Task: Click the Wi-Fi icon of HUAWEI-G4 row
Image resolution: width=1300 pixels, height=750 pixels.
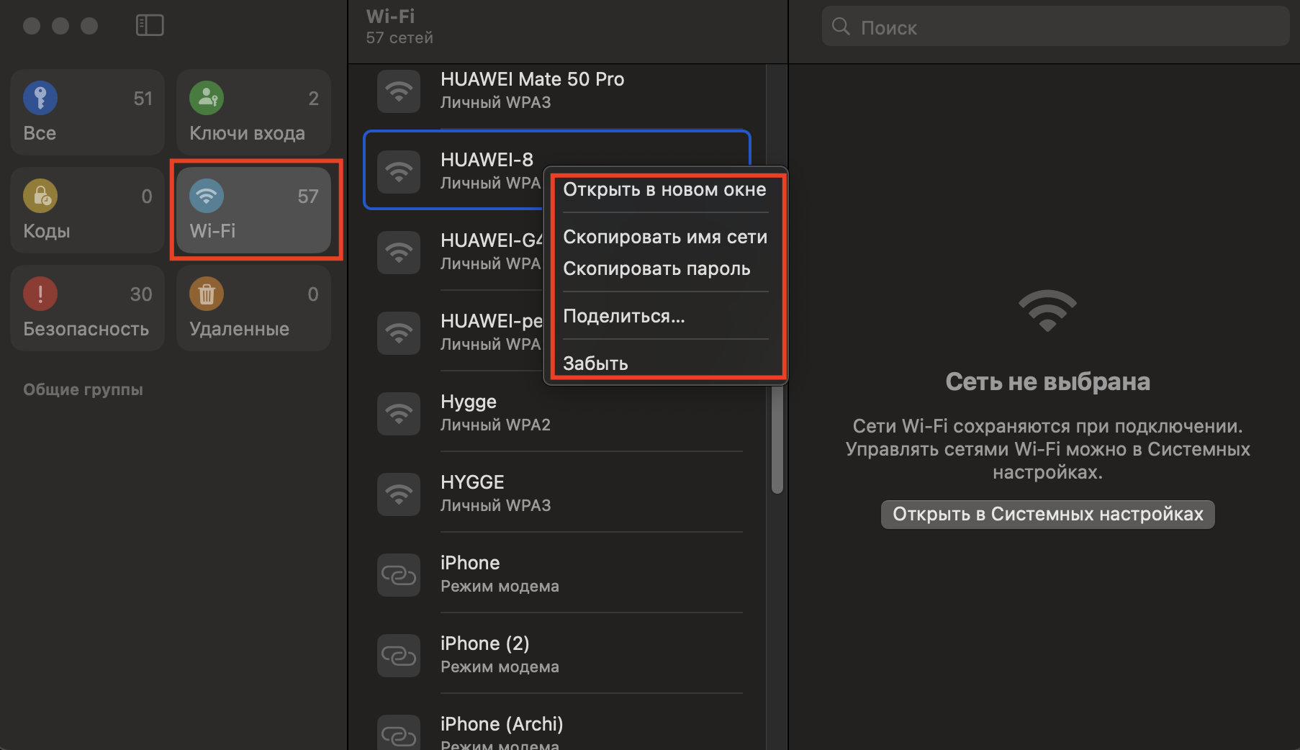Action: (x=399, y=252)
